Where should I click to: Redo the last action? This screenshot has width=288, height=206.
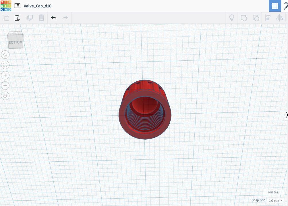(65, 18)
